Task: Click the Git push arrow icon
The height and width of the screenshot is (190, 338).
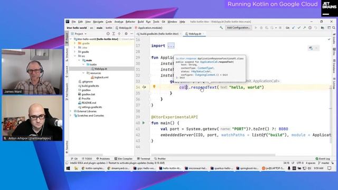Action: click(304, 27)
